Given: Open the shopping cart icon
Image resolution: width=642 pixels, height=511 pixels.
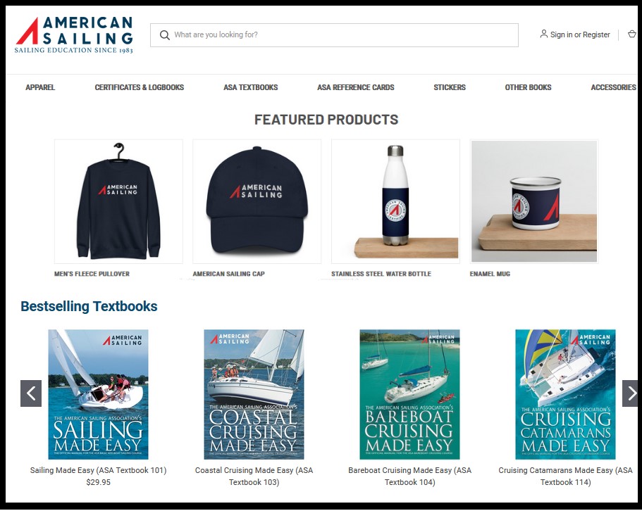Looking at the screenshot, I should (632, 34).
